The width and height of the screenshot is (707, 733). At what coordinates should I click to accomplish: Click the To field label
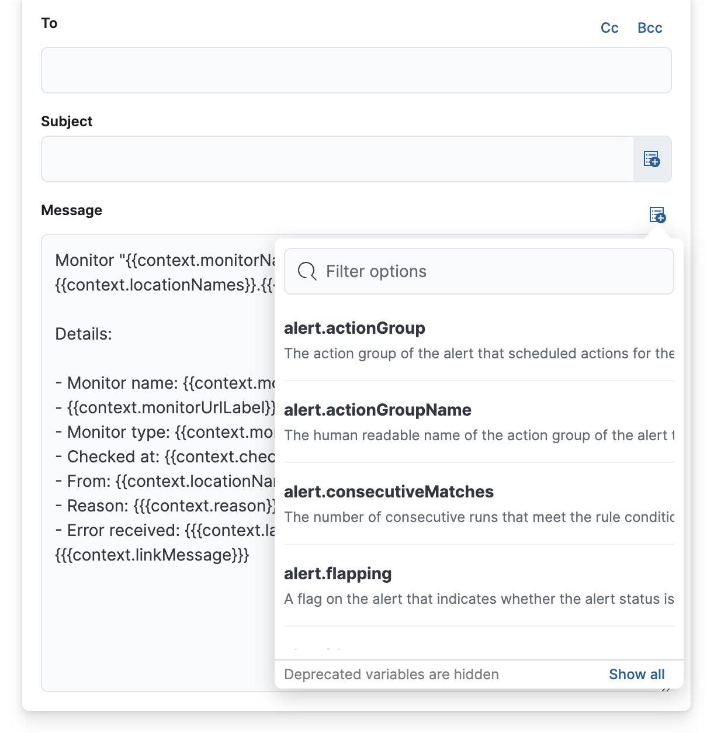(x=49, y=23)
